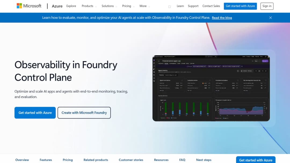Expand the More dropdown

click(145, 6)
